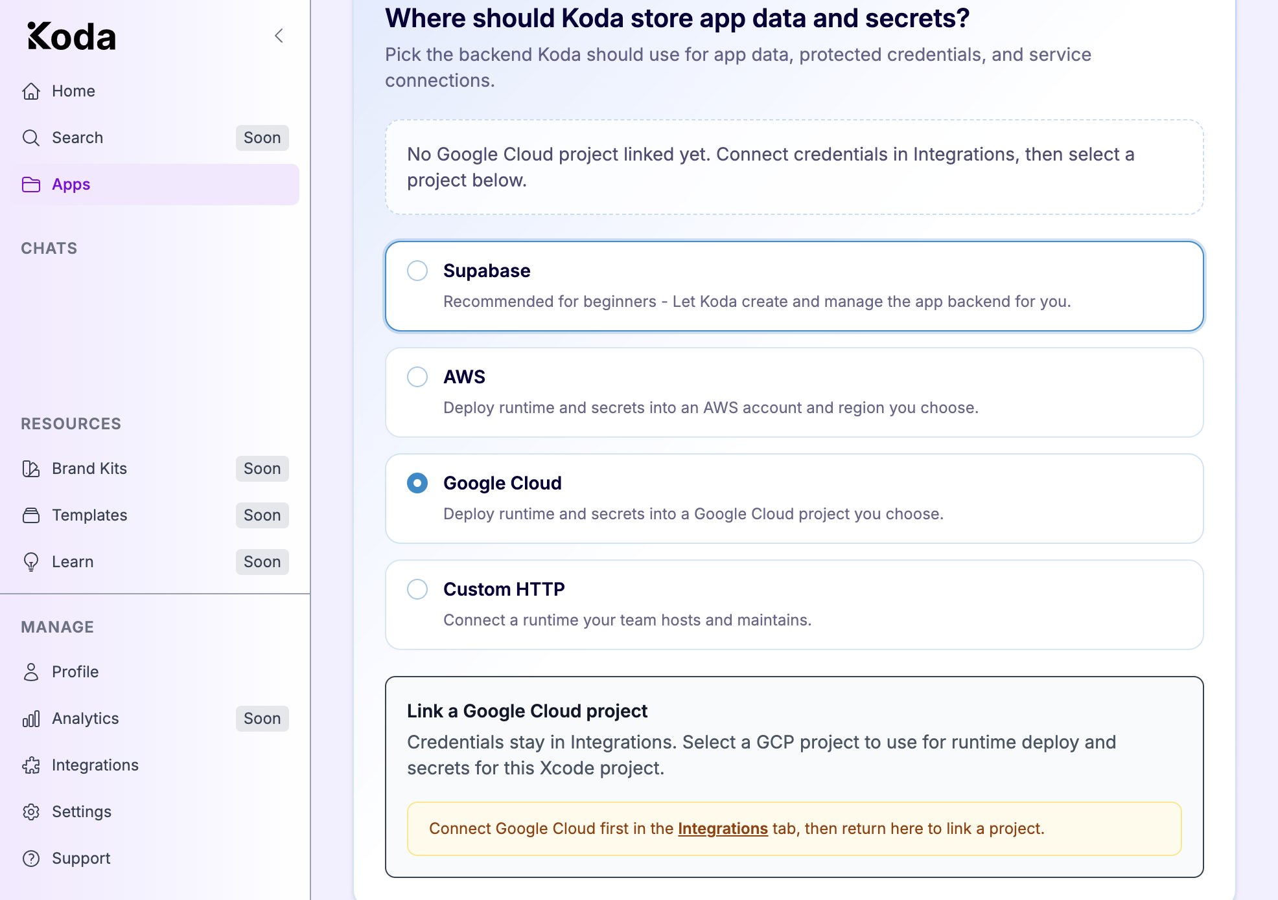Open the Home menu item

[155, 91]
